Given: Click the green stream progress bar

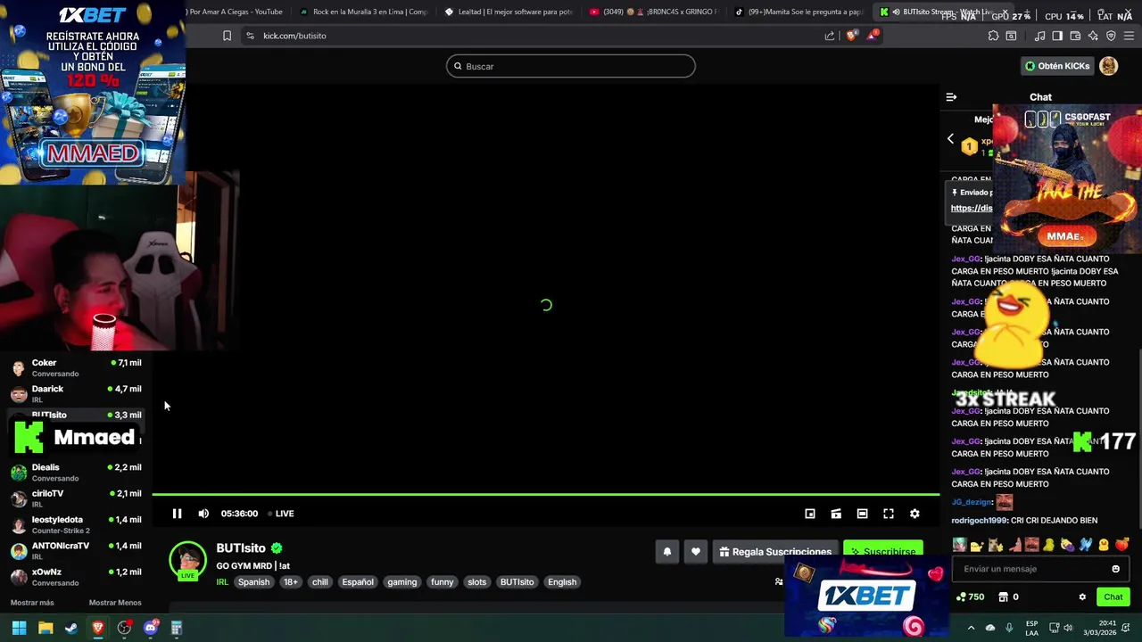Looking at the screenshot, I should pos(545,494).
